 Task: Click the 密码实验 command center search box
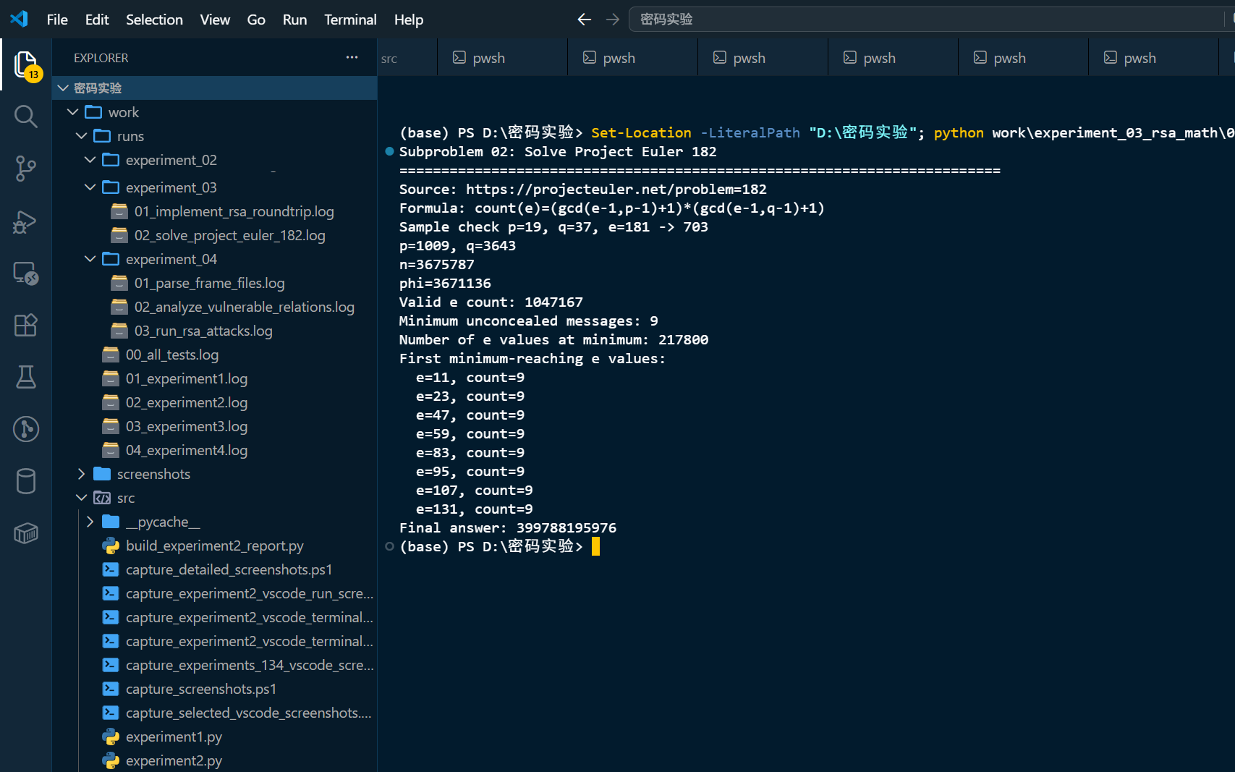931,20
